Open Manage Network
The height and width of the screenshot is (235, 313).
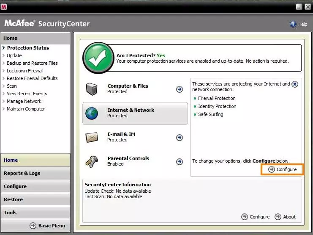(24, 101)
